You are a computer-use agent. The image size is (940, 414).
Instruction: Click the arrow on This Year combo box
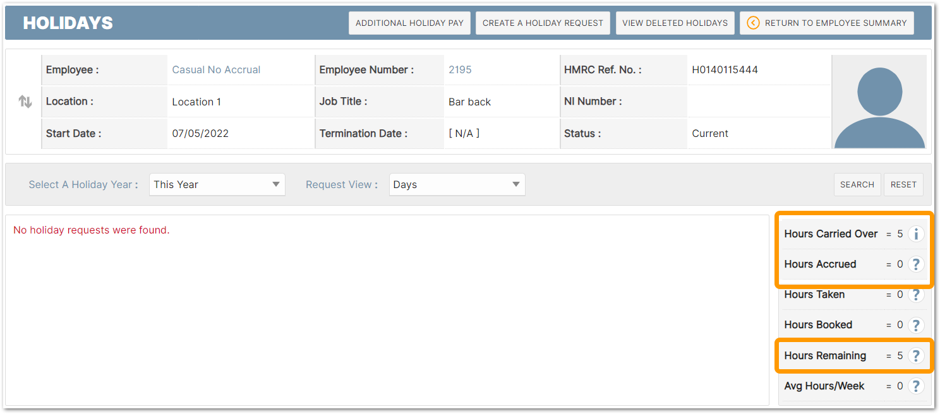[276, 185]
